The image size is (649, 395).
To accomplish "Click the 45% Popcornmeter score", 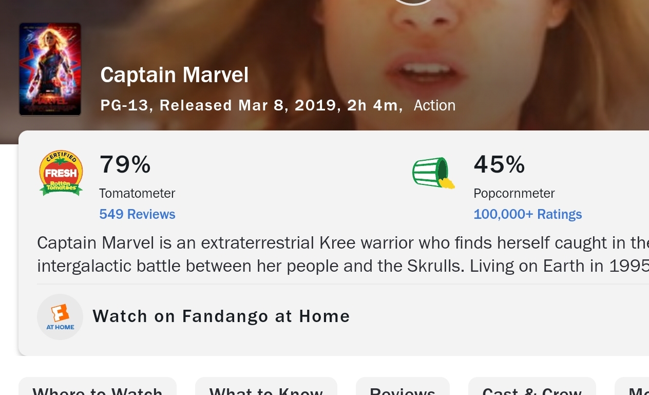I will pos(499,165).
